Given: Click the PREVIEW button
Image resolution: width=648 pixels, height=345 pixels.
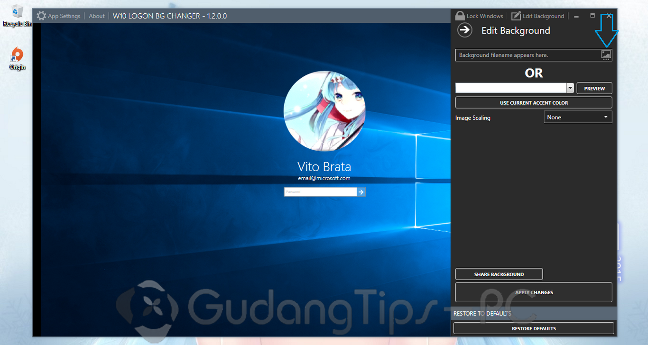Looking at the screenshot, I should click(594, 88).
